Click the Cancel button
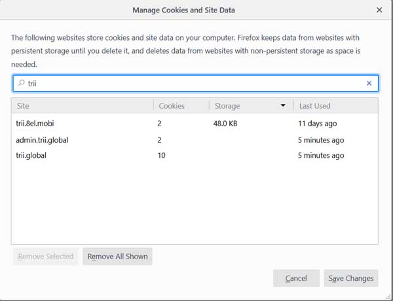The height and width of the screenshot is (301, 393). tap(296, 278)
